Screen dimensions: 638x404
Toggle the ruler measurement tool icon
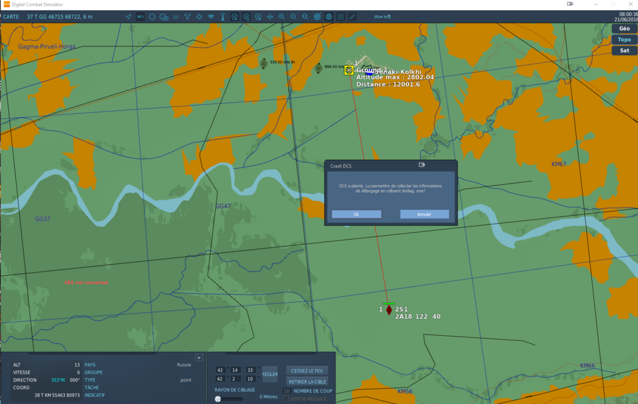[x=140, y=17]
